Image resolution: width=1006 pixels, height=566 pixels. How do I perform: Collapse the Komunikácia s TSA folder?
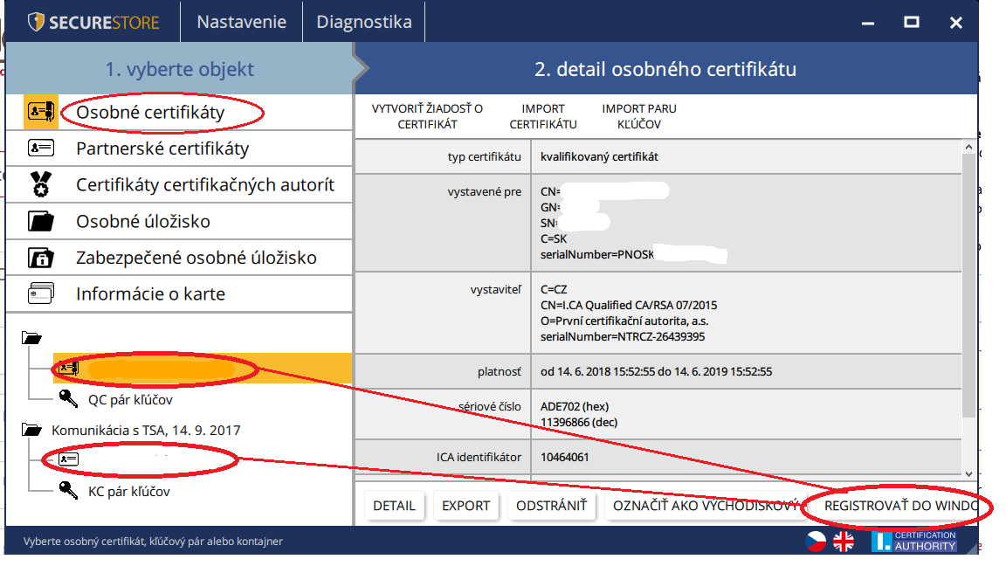click(x=32, y=430)
